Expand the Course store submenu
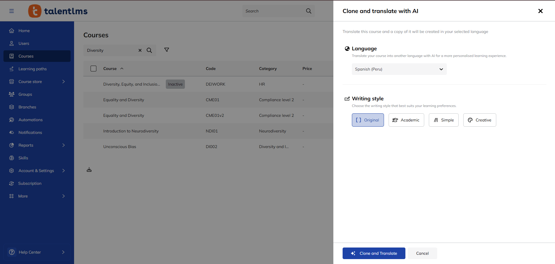 63,82
